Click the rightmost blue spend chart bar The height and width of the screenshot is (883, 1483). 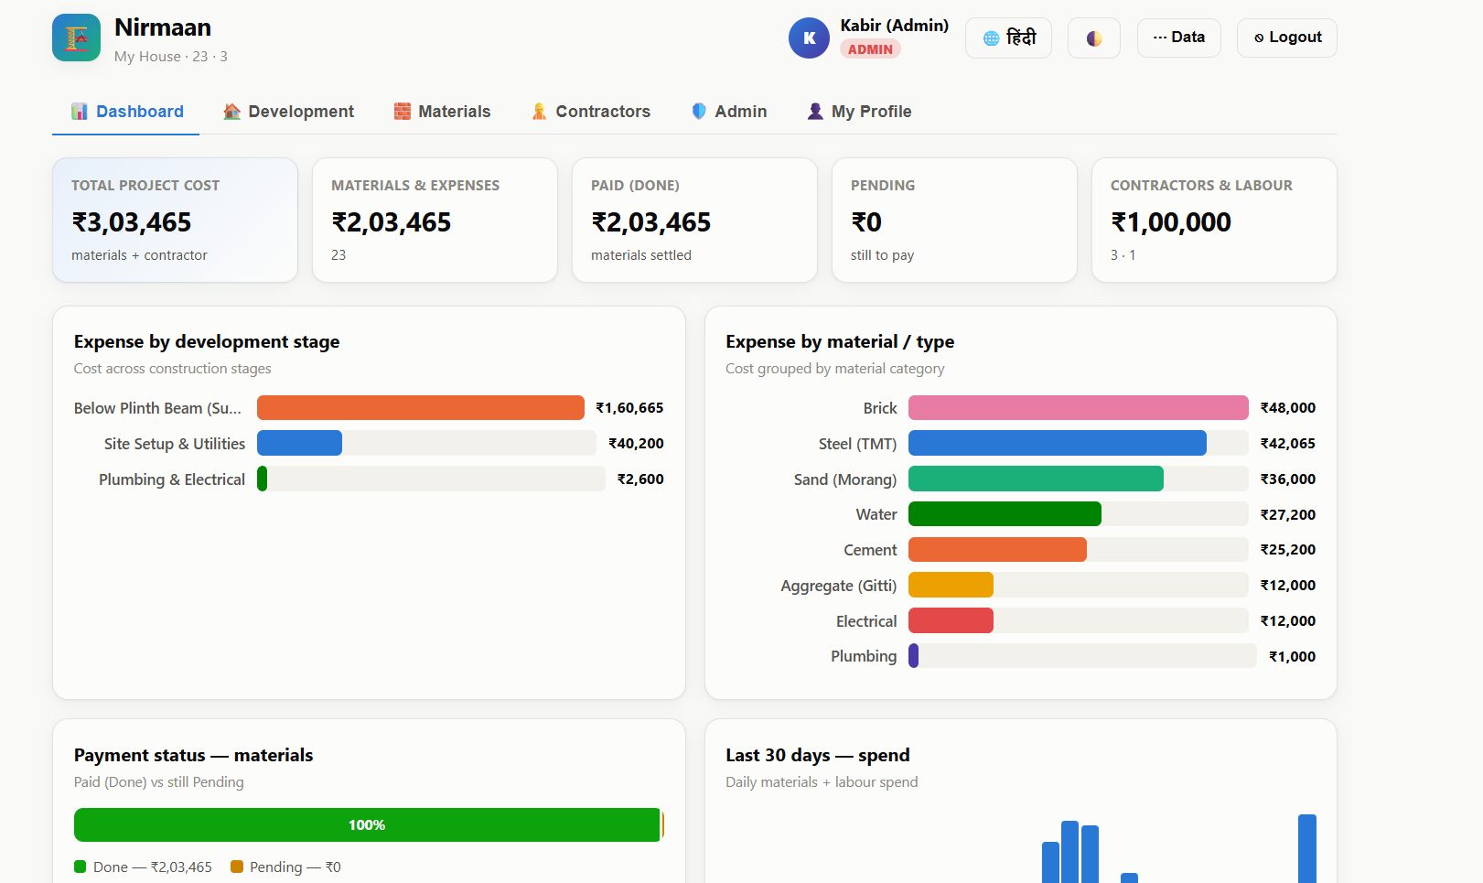pos(1307,848)
